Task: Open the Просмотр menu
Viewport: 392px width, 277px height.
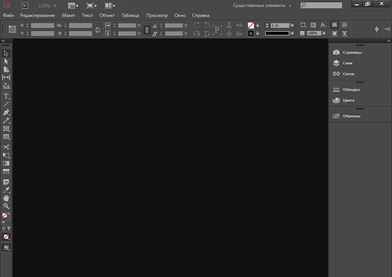Action: (157, 16)
